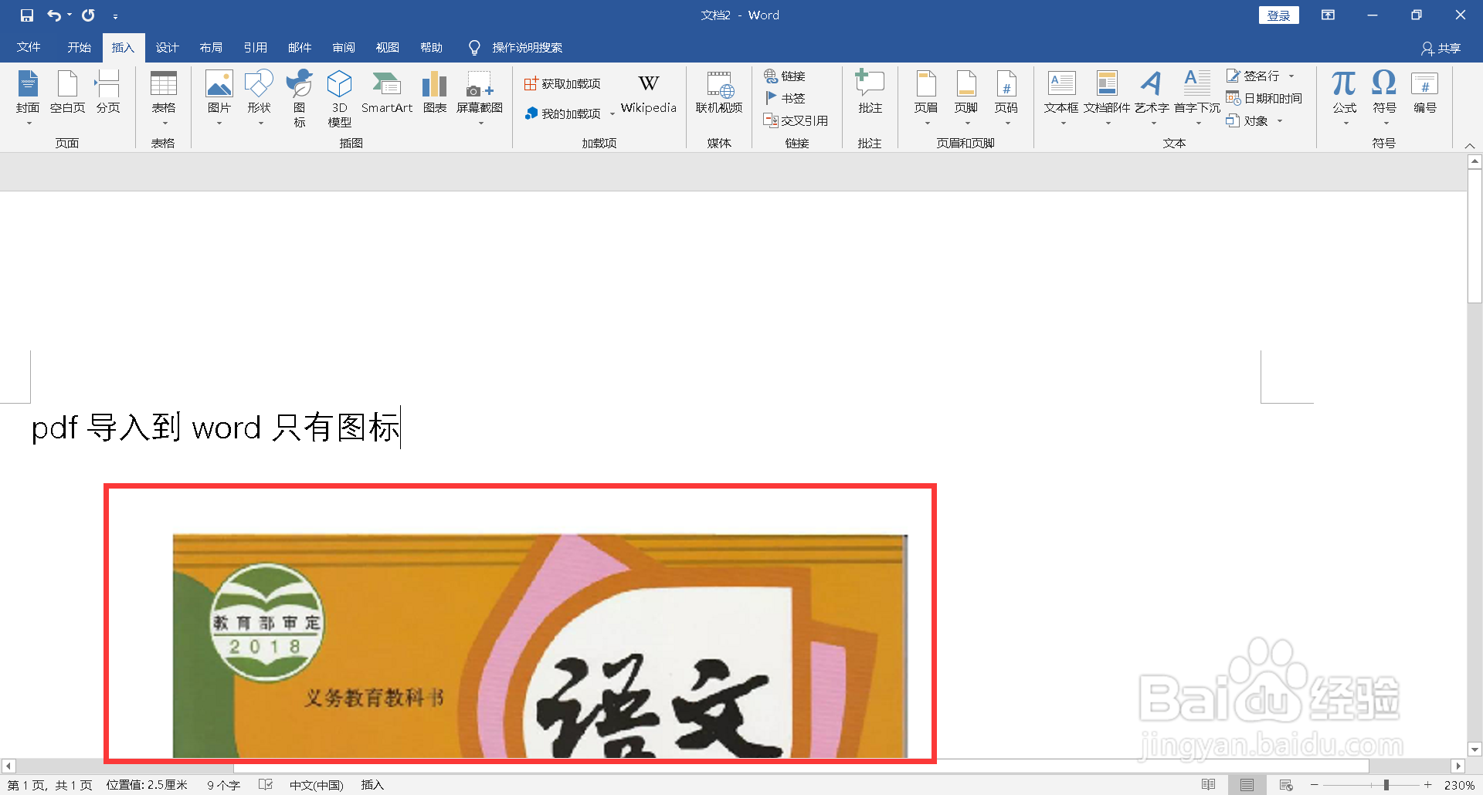Switch to the Review (审阅) tab
The image size is (1483, 795).
[x=344, y=47]
